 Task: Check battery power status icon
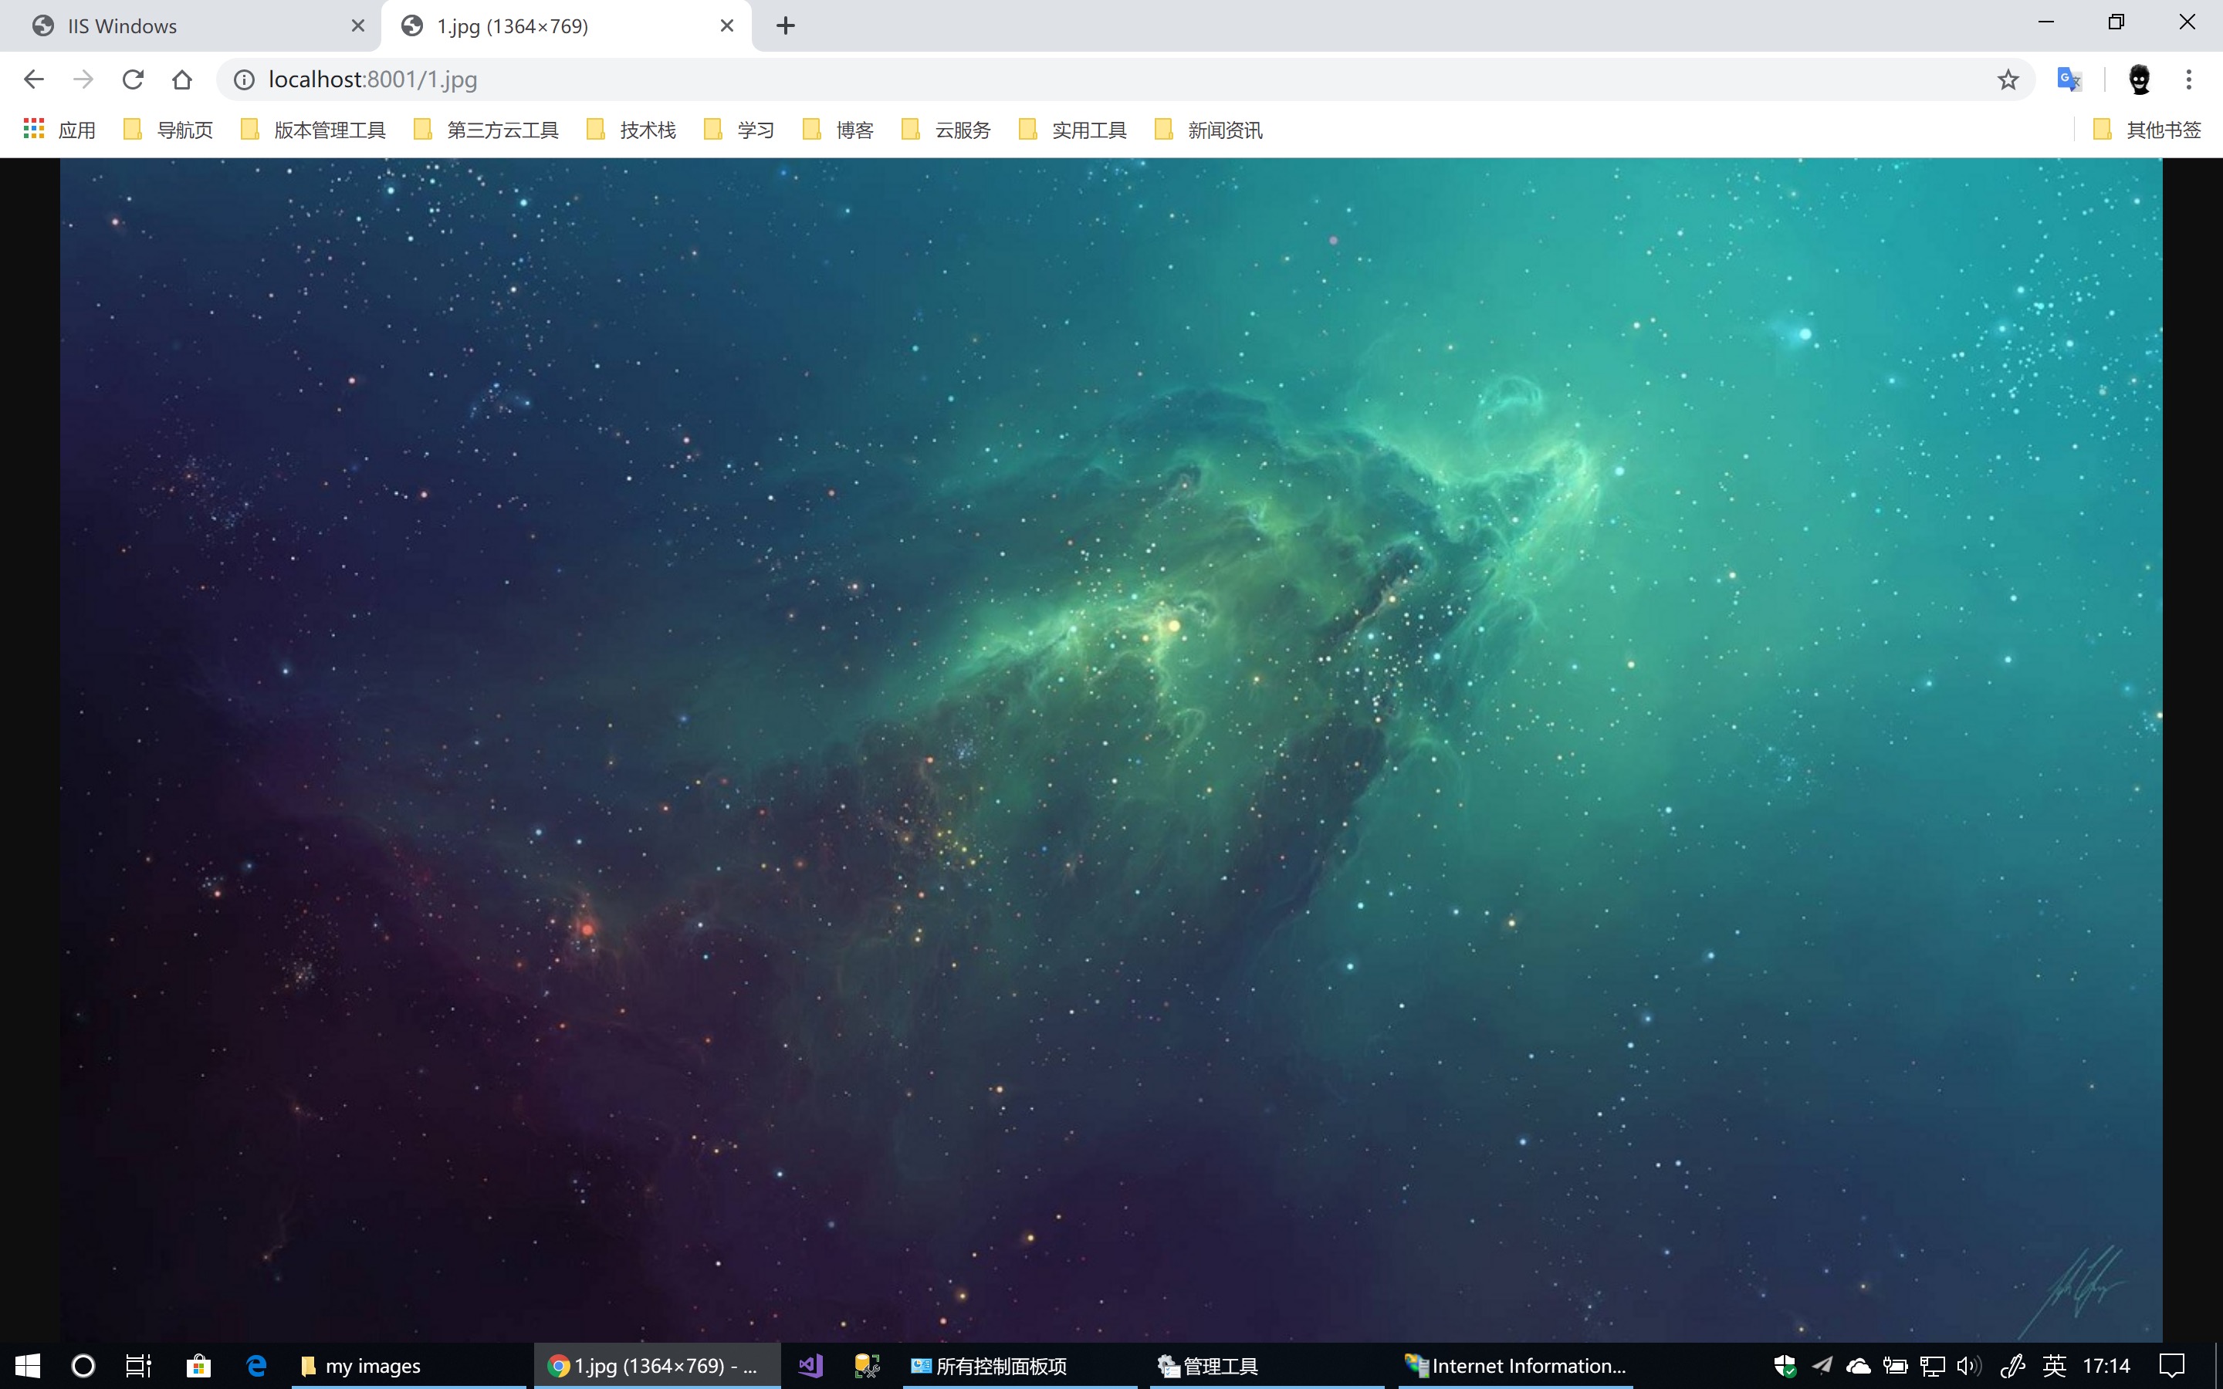point(1895,1366)
